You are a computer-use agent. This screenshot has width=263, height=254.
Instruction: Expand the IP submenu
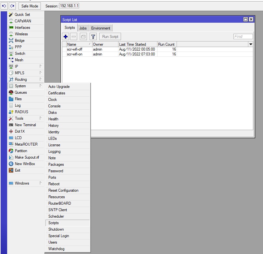(x=26, y=67)
